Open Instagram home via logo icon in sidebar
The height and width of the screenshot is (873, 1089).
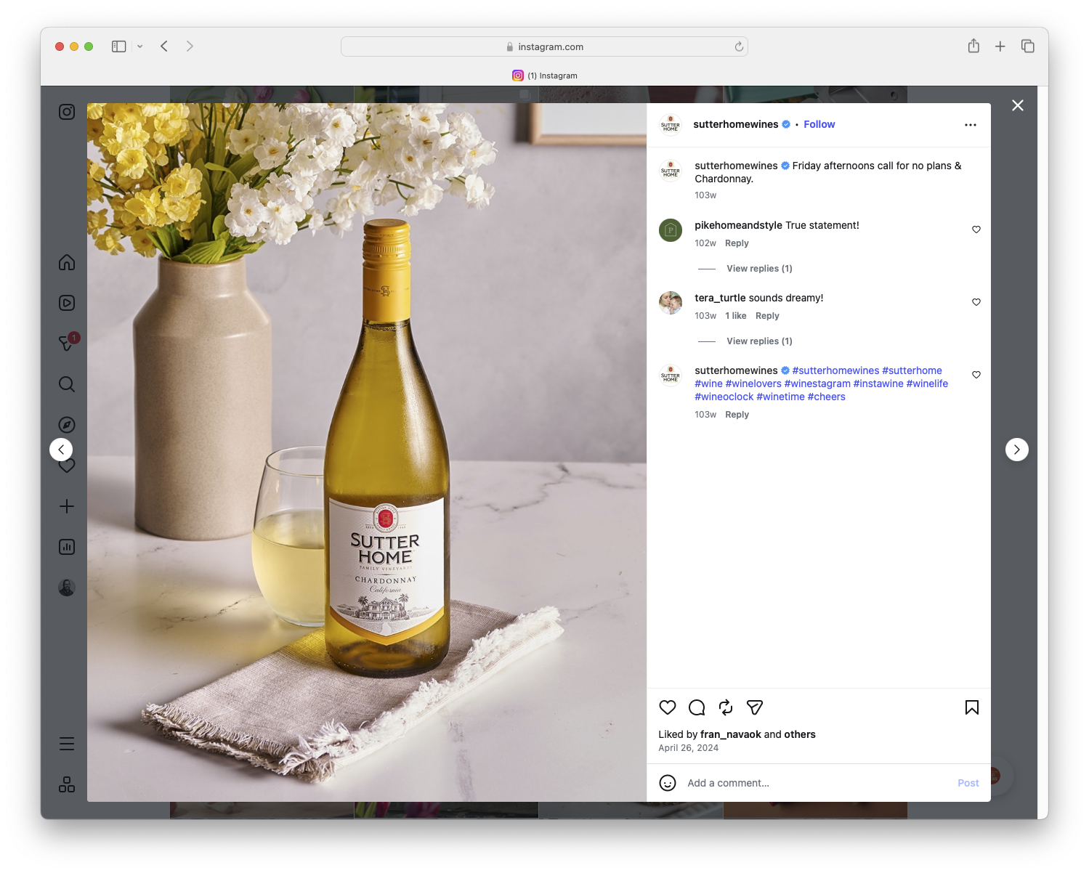[x=67, y=112]
